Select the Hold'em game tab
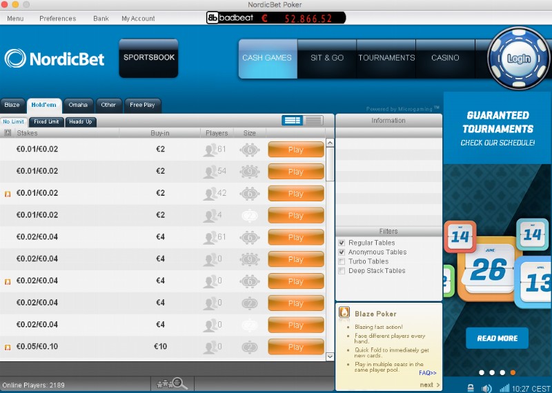The image size is (552, 393). [x=44, y=105]
